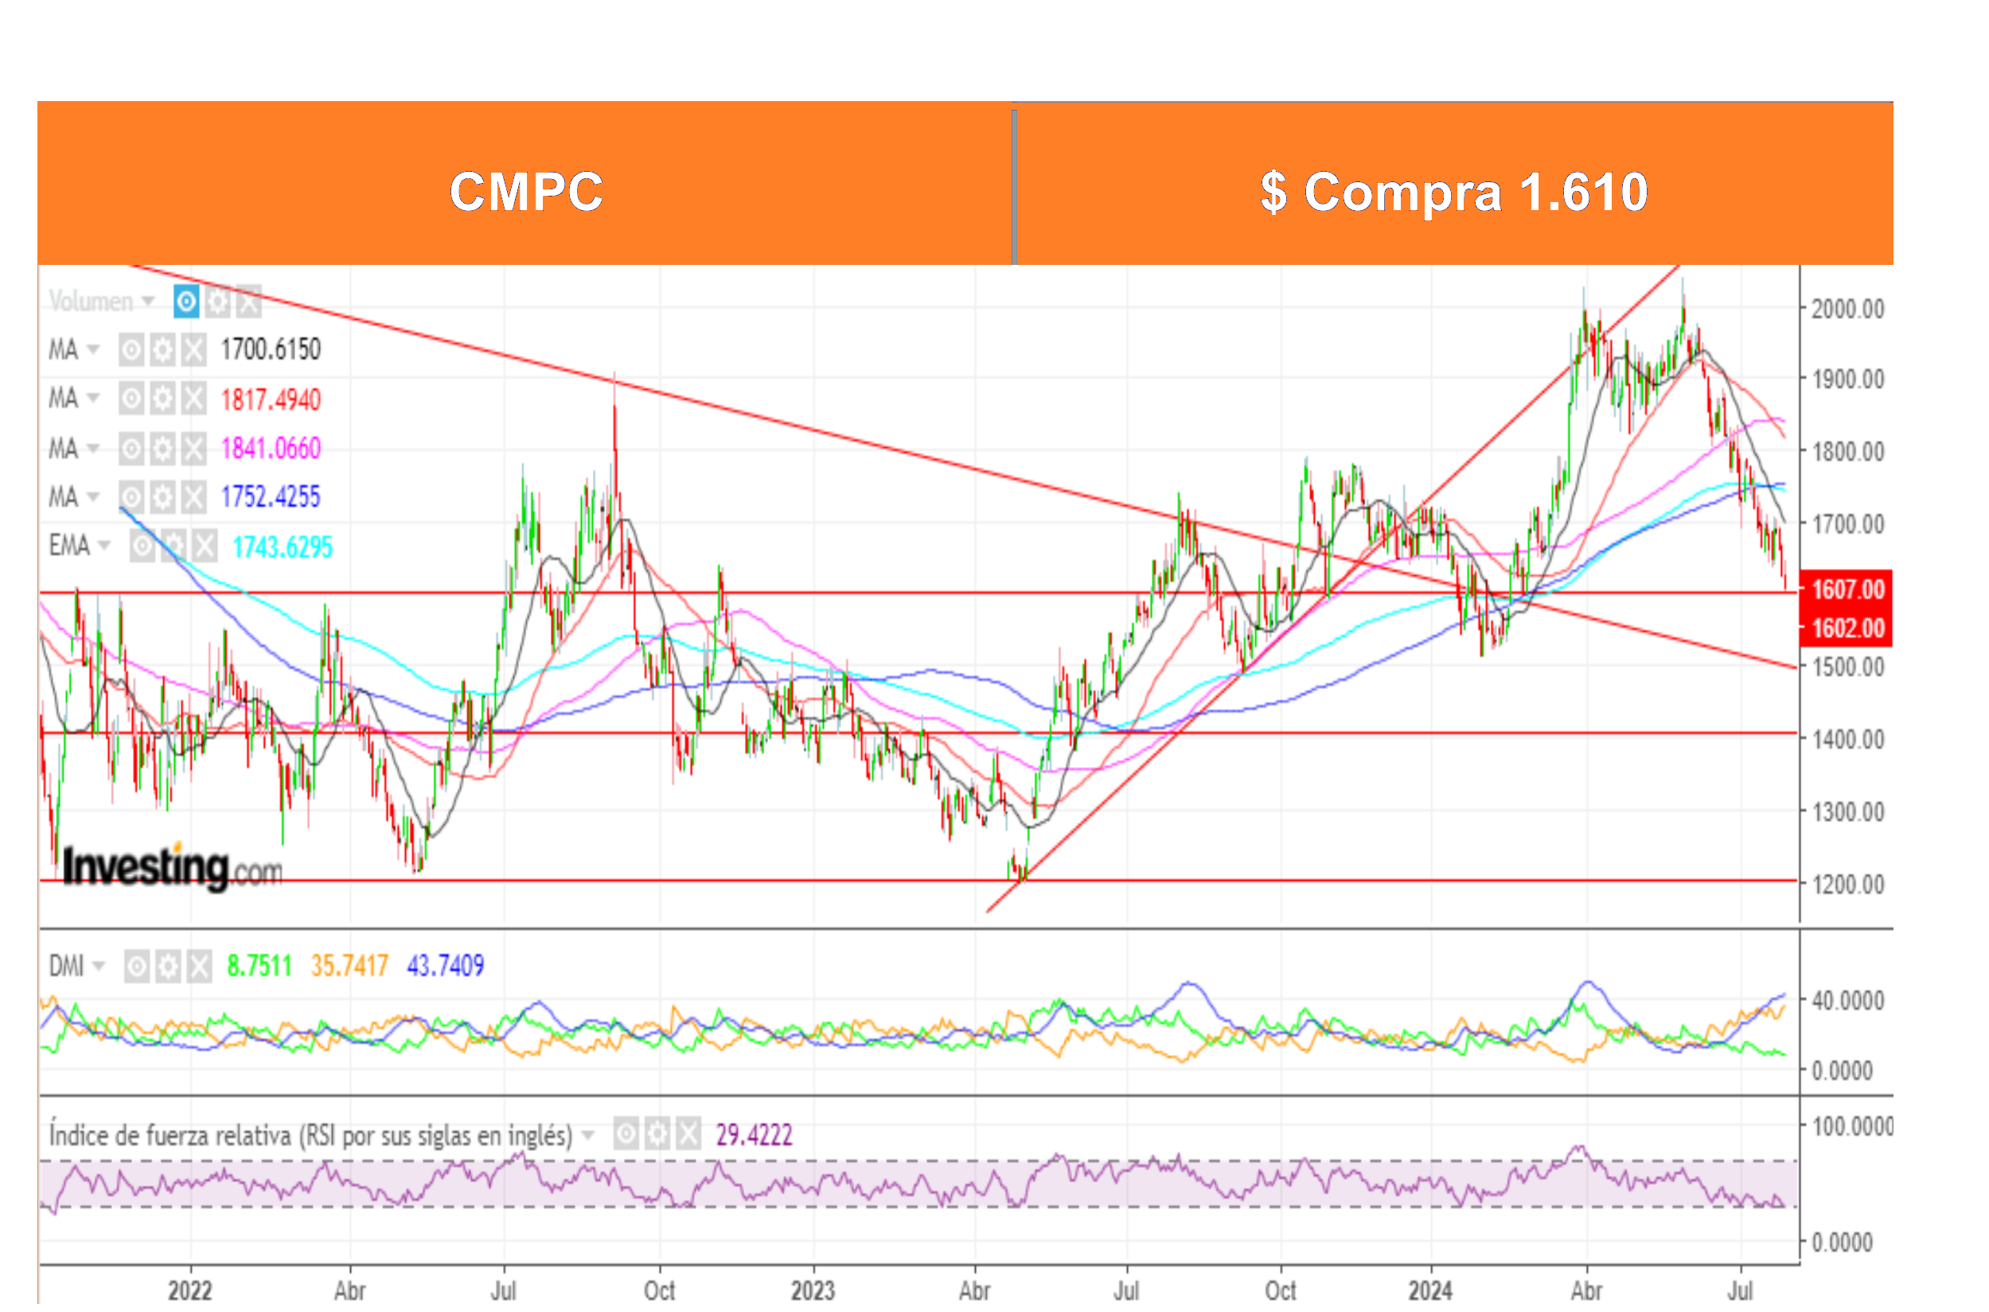This screenshot has width=1989, height=1312.
Task: Click the $ Compra 1.610 header
Action: pos(1453,191)
